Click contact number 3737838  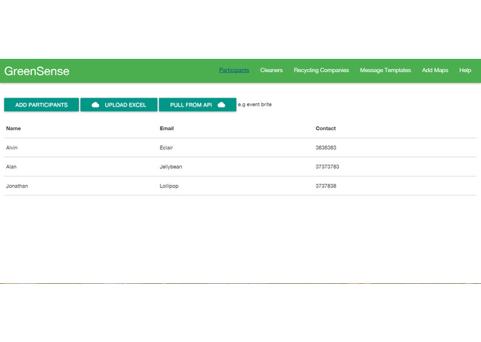click(x=326, y=186)
